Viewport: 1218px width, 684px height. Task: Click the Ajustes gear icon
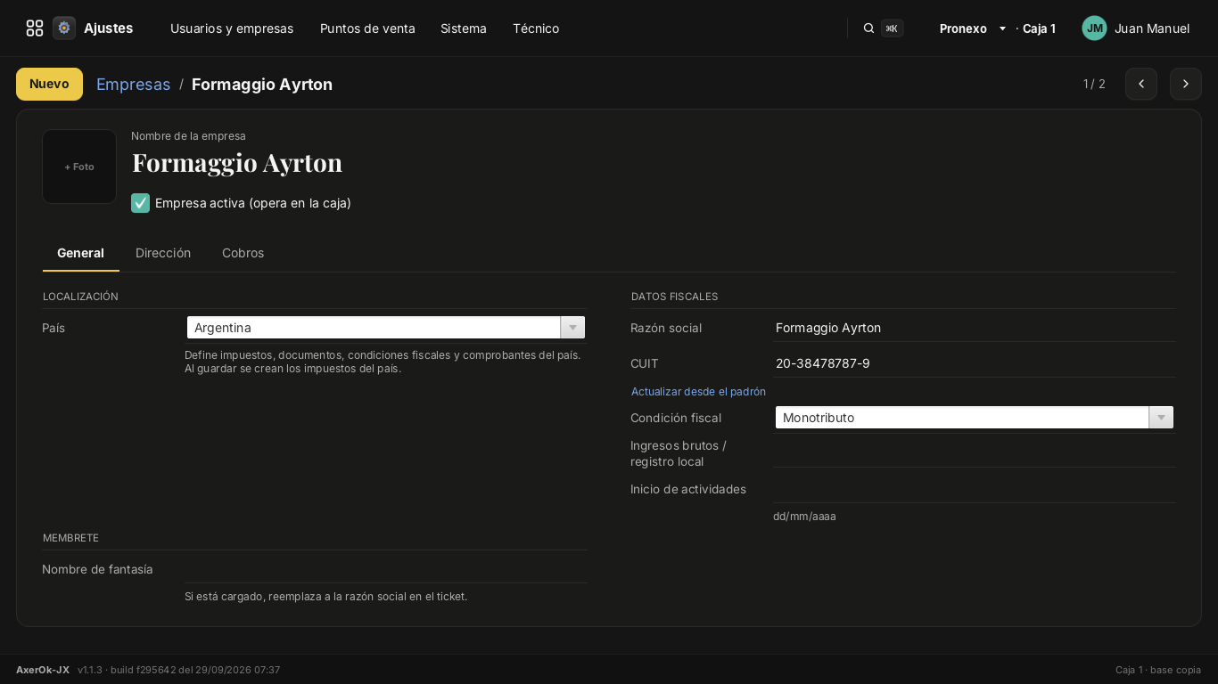[x=64, y=28]
